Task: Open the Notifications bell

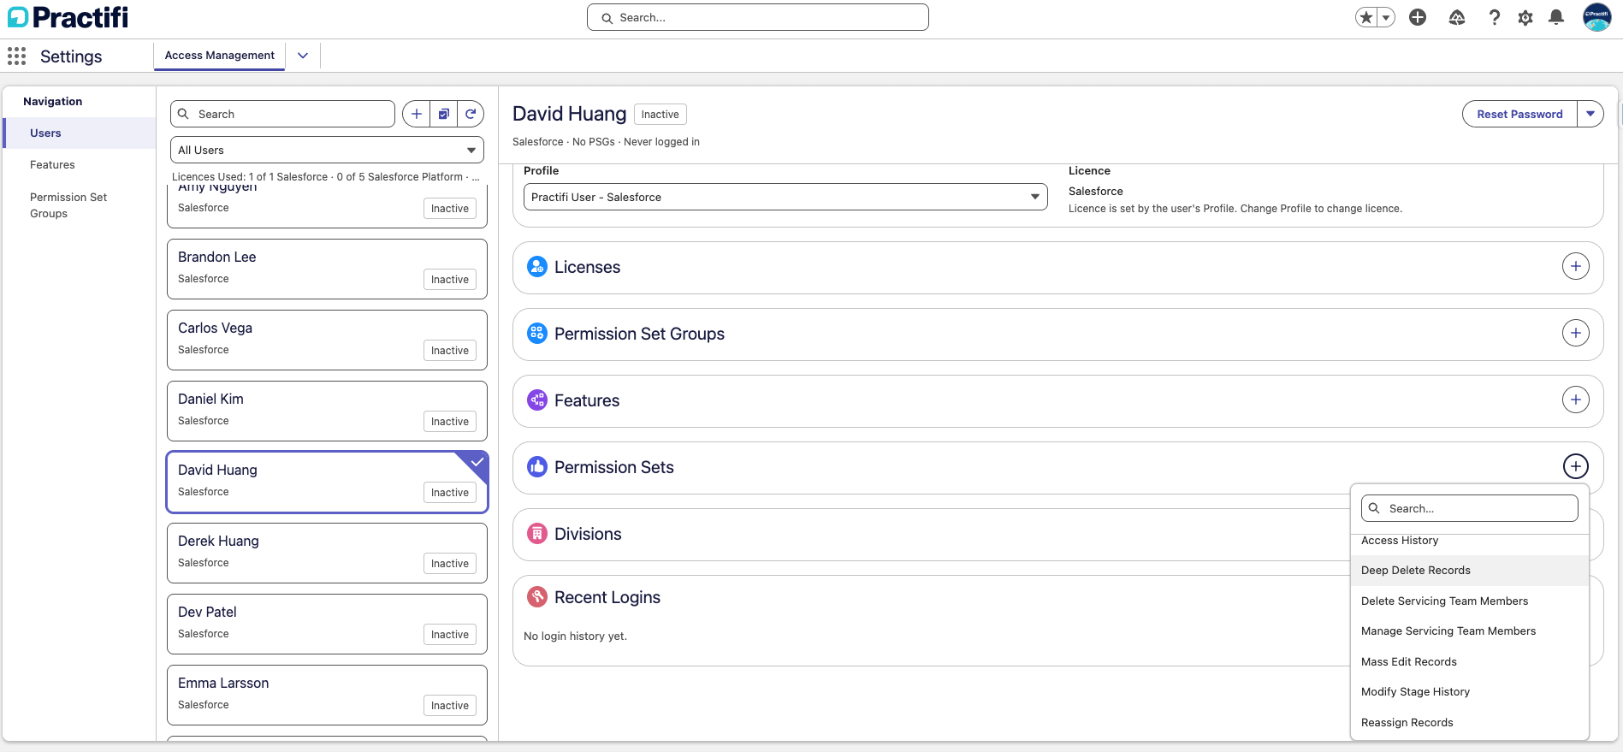Action: [1556, 17]
